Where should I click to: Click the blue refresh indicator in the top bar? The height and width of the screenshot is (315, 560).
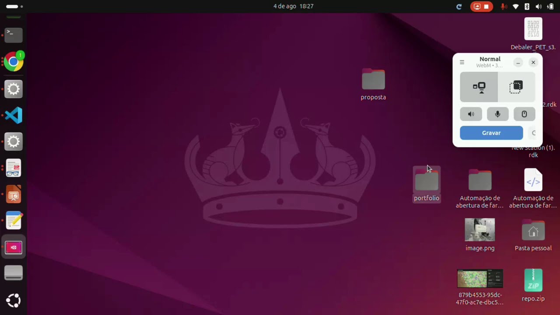tap(459, 7)
